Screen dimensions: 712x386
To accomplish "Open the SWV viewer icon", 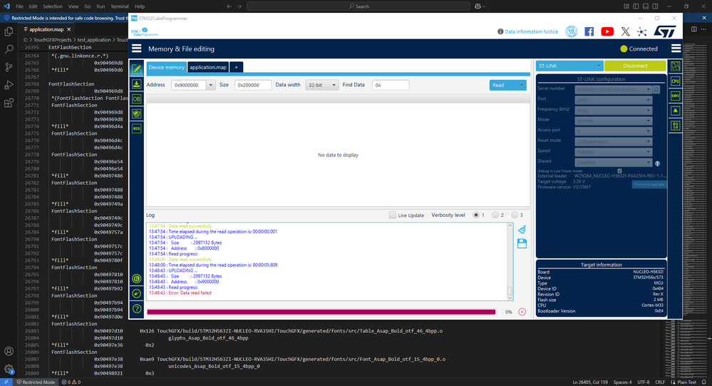I will coord(675,96).
